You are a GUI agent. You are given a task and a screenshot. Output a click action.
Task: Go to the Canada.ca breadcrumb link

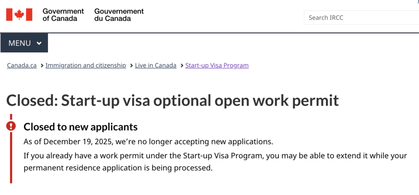[22, 65]
